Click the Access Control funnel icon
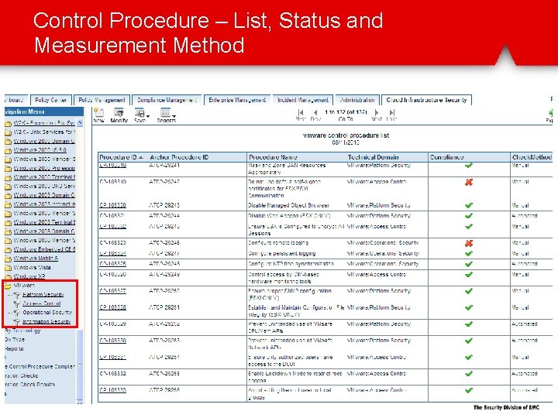Viewport: 558px width, 418px height. (16, 304)
